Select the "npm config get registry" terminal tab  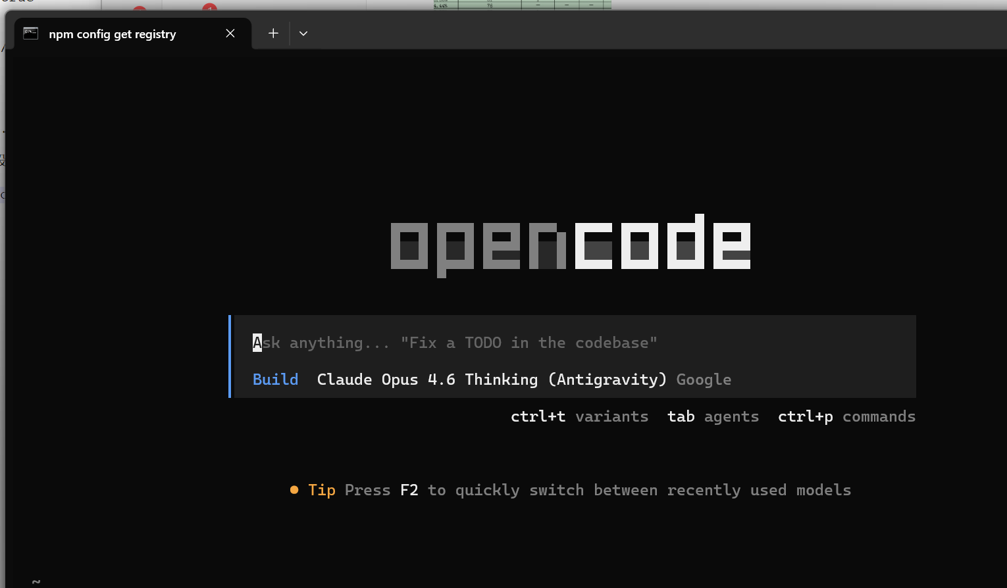coord(133,34)
